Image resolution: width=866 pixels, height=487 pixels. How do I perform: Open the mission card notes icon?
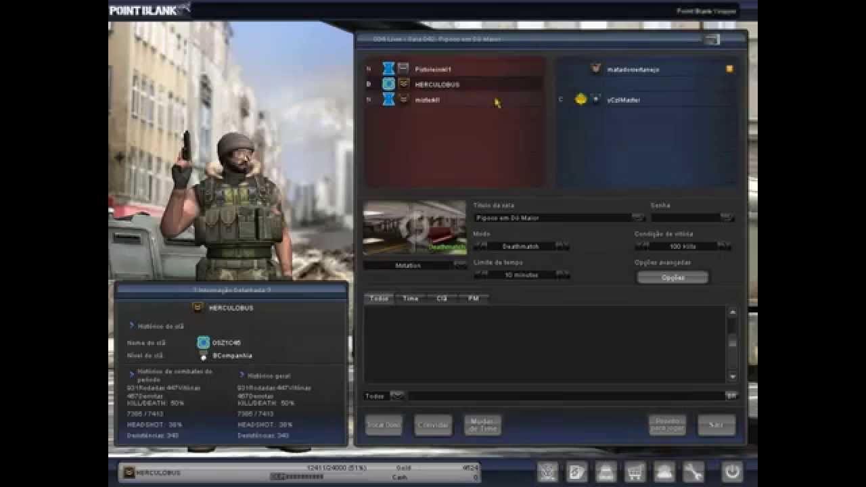coord(576,471)
